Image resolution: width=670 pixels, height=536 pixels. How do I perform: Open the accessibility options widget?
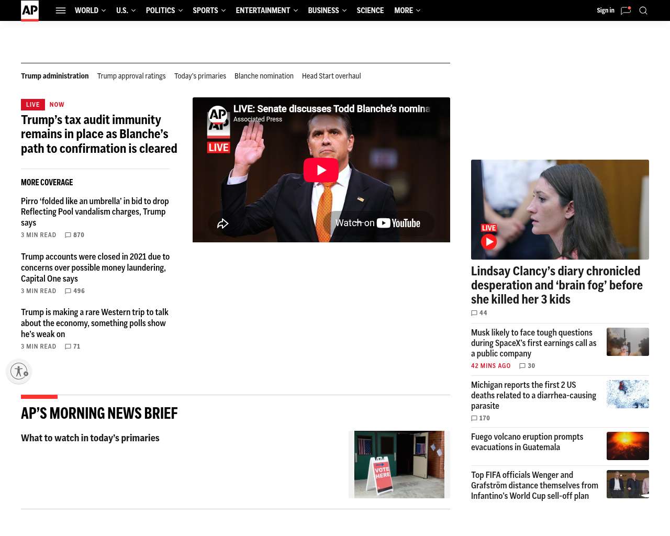pos(19,371)
